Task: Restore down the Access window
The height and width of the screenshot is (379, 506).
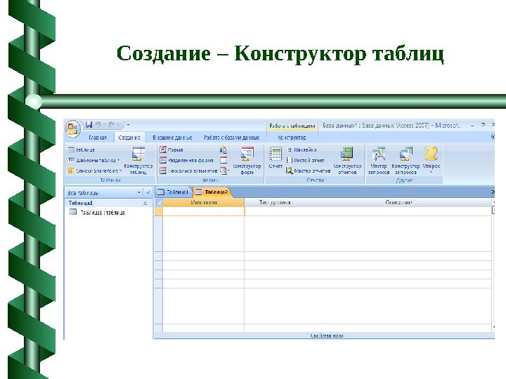Action: (483, 125)
